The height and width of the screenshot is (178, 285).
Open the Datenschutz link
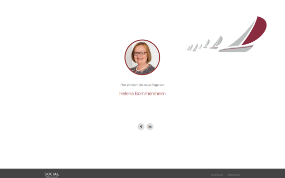coord(234,175)
